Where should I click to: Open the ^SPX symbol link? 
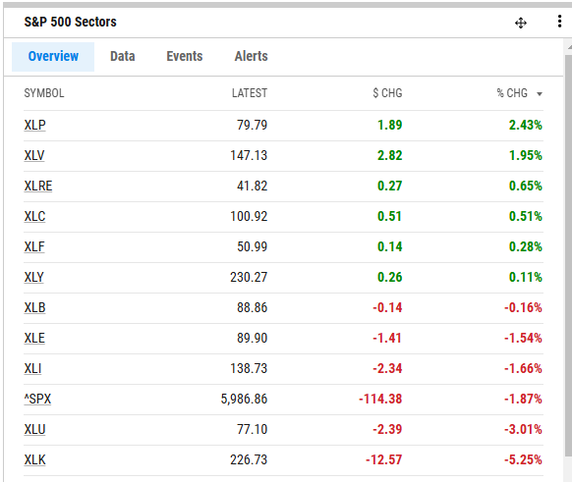pyautogui.click(x=37, y=399)
